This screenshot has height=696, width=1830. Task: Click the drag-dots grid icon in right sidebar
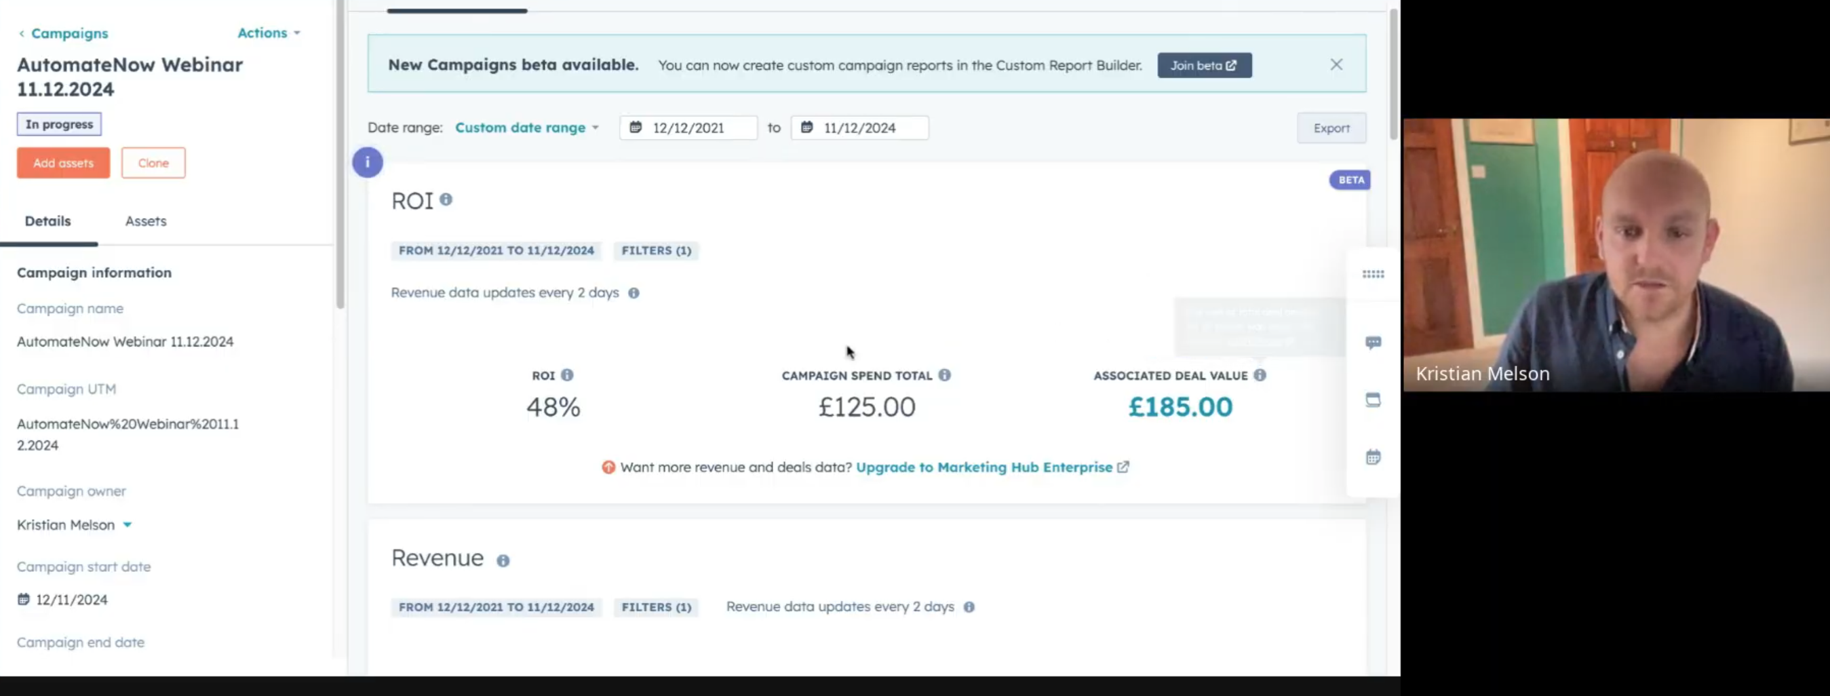[x=1373, y=274]
